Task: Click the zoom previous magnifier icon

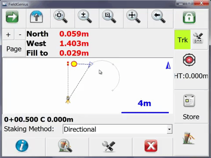Action: [159, 17]
